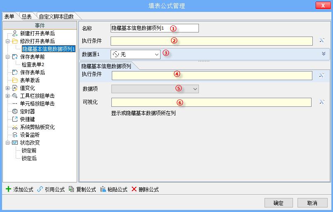Viewport: 333px width, 212px height.
Task: Click the 状态改变 icon
Action: pyautogui.click(x=15, y=143)
